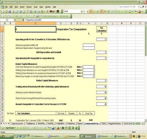147x139 pixels.
Task: Open the AutoShapes dropdown menu
Action: coord(11,128)
